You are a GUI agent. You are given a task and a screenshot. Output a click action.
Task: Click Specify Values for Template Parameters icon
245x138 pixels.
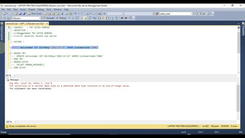[131, 18]
